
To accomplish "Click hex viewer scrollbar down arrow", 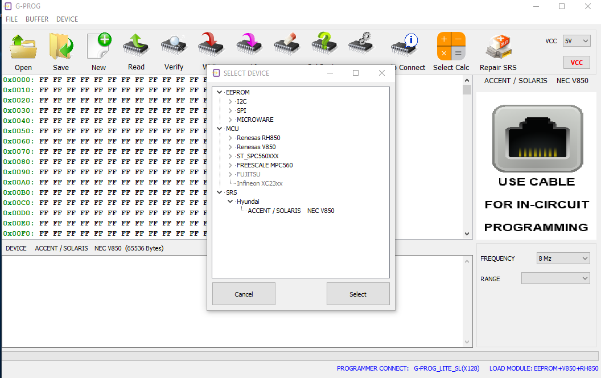I will 467,233.
